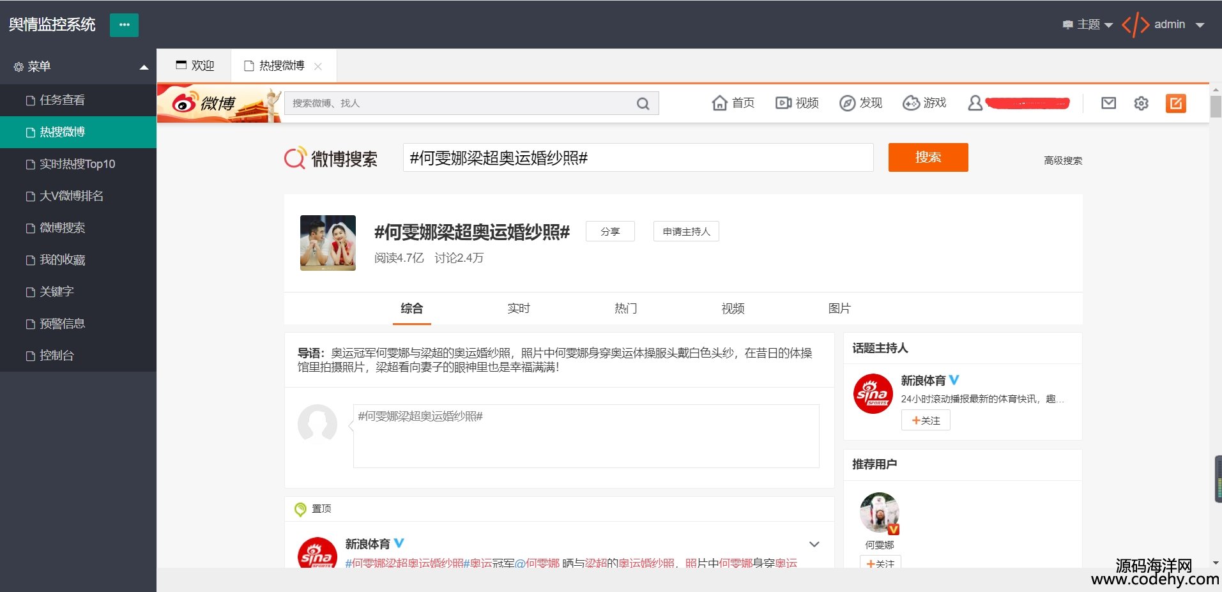
Task: Click the orange 搜索 button
Action: click(x=928, y=157)
